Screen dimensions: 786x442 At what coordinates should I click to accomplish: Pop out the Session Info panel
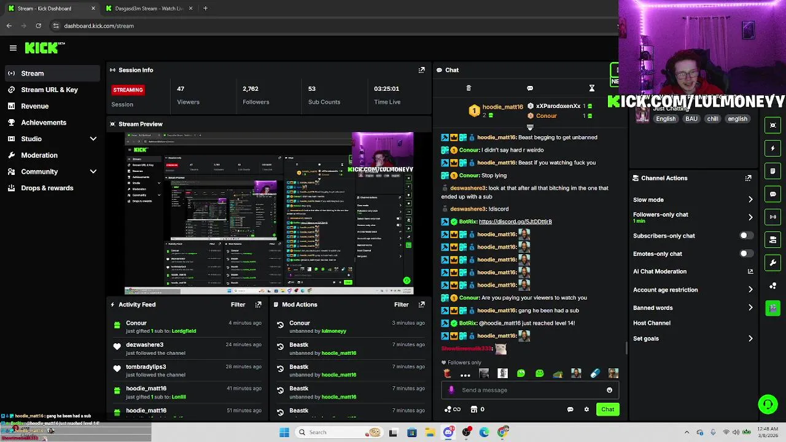[x=421, y=70]
